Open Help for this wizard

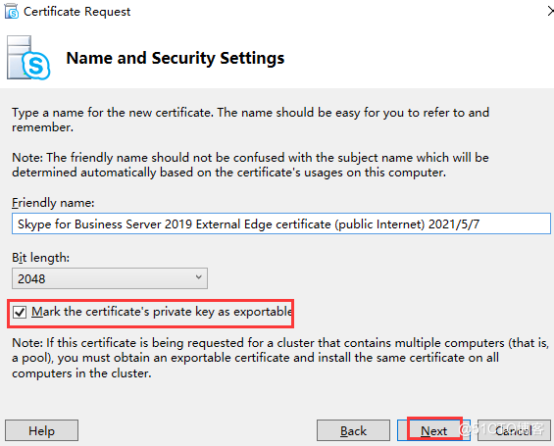(42, 430)
